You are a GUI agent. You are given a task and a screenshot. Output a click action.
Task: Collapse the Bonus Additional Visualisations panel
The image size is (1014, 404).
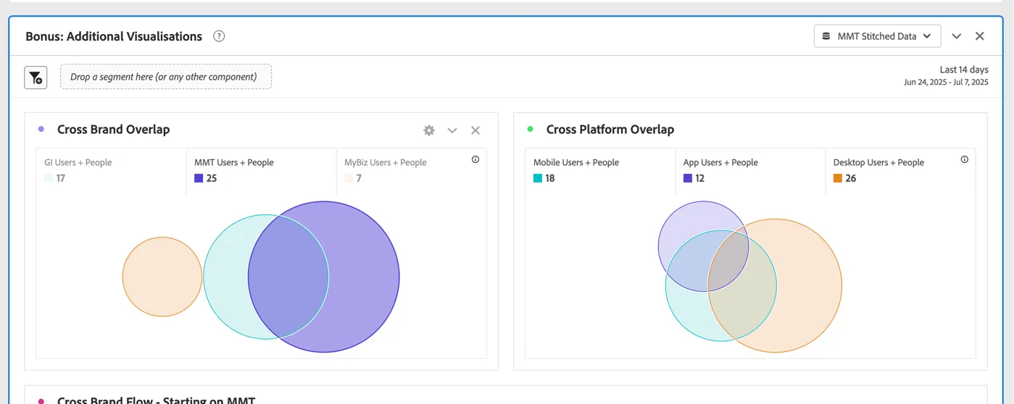tap(957, 36)
